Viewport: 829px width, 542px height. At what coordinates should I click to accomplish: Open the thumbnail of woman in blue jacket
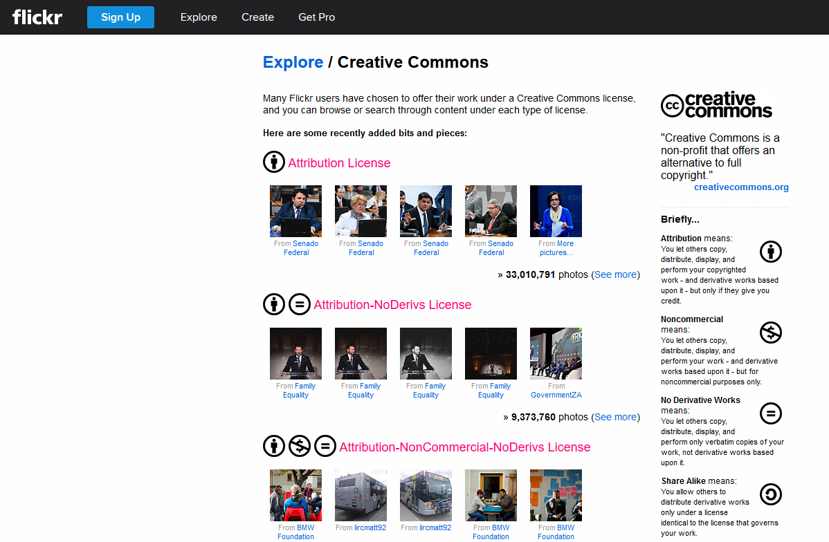(x=556, y=212)
